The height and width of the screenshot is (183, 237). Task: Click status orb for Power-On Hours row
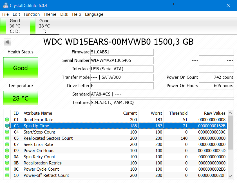7,151
